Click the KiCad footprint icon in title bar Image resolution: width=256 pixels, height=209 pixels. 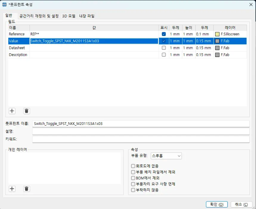pos(4,4)
